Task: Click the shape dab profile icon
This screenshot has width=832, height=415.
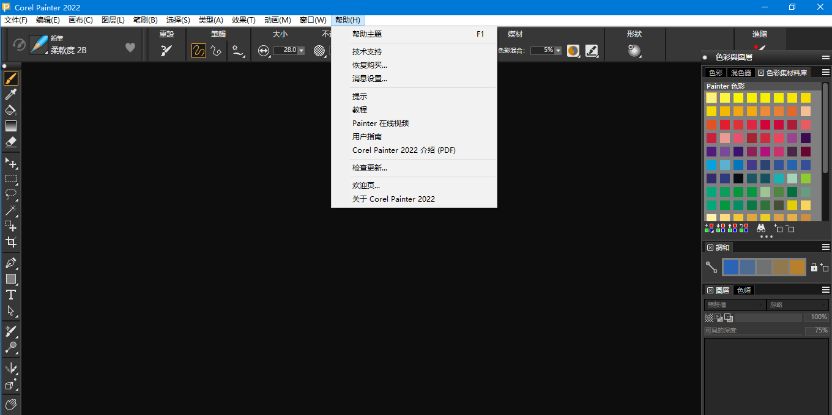Action: pos(634,51)
